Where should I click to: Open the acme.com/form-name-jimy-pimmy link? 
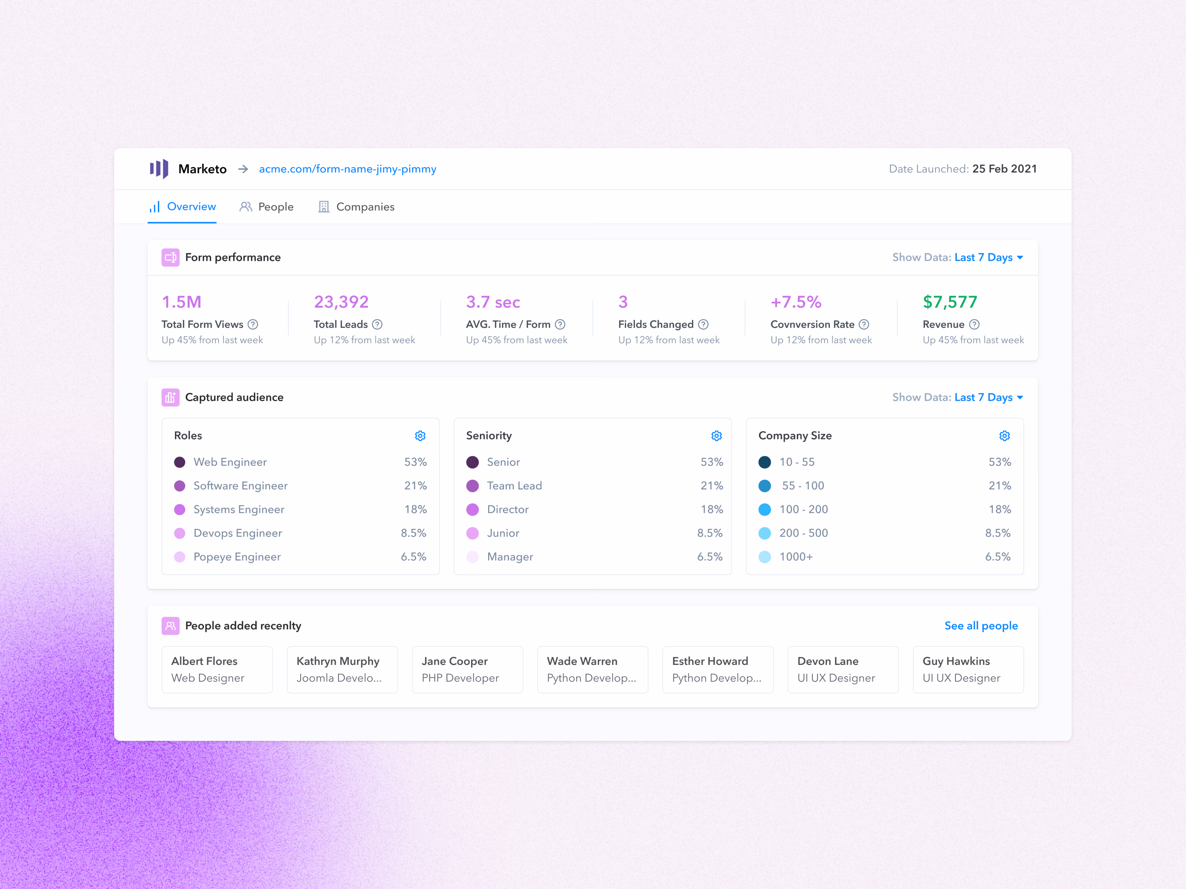coord(347,169)
